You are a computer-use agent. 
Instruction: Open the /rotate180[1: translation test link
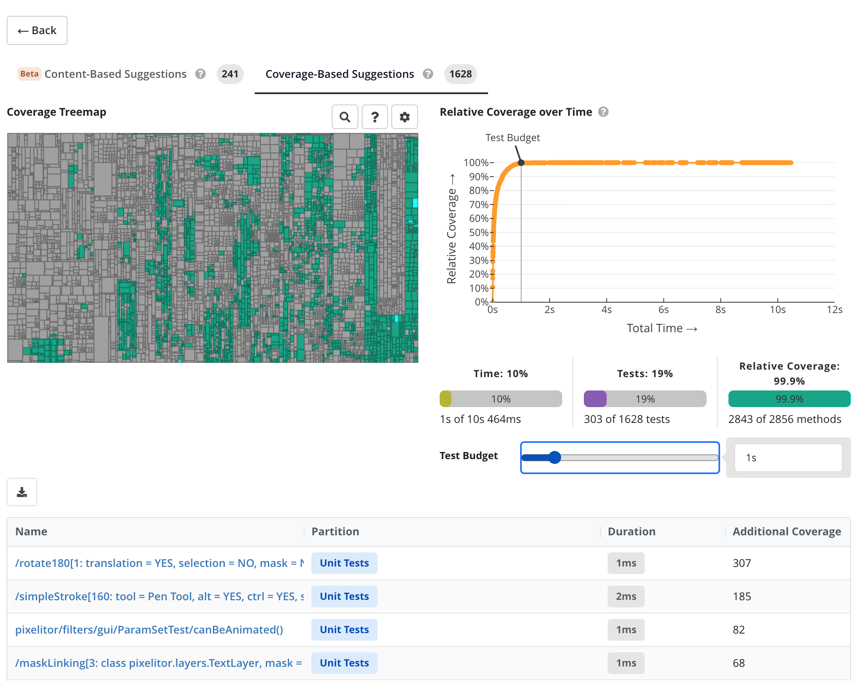[x=160, y=563]
